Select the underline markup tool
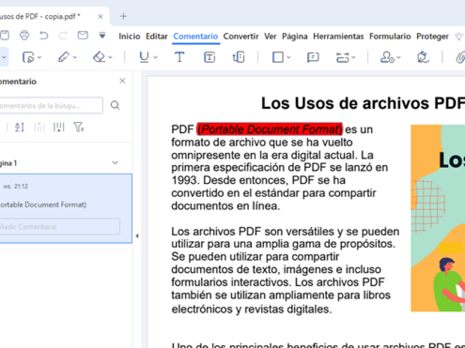Viewport: 465px width, 348px height. pos(145,57)
